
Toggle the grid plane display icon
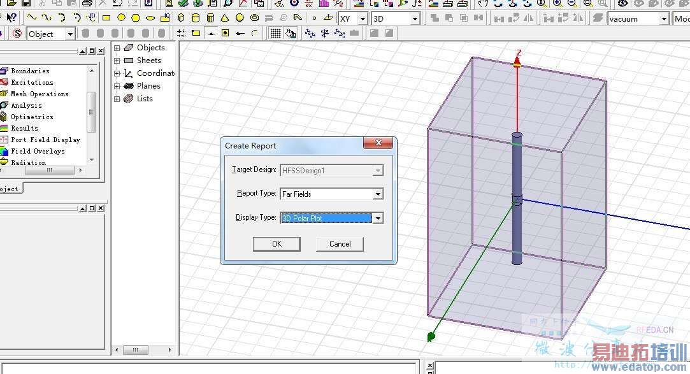click(x=275, y=33)
